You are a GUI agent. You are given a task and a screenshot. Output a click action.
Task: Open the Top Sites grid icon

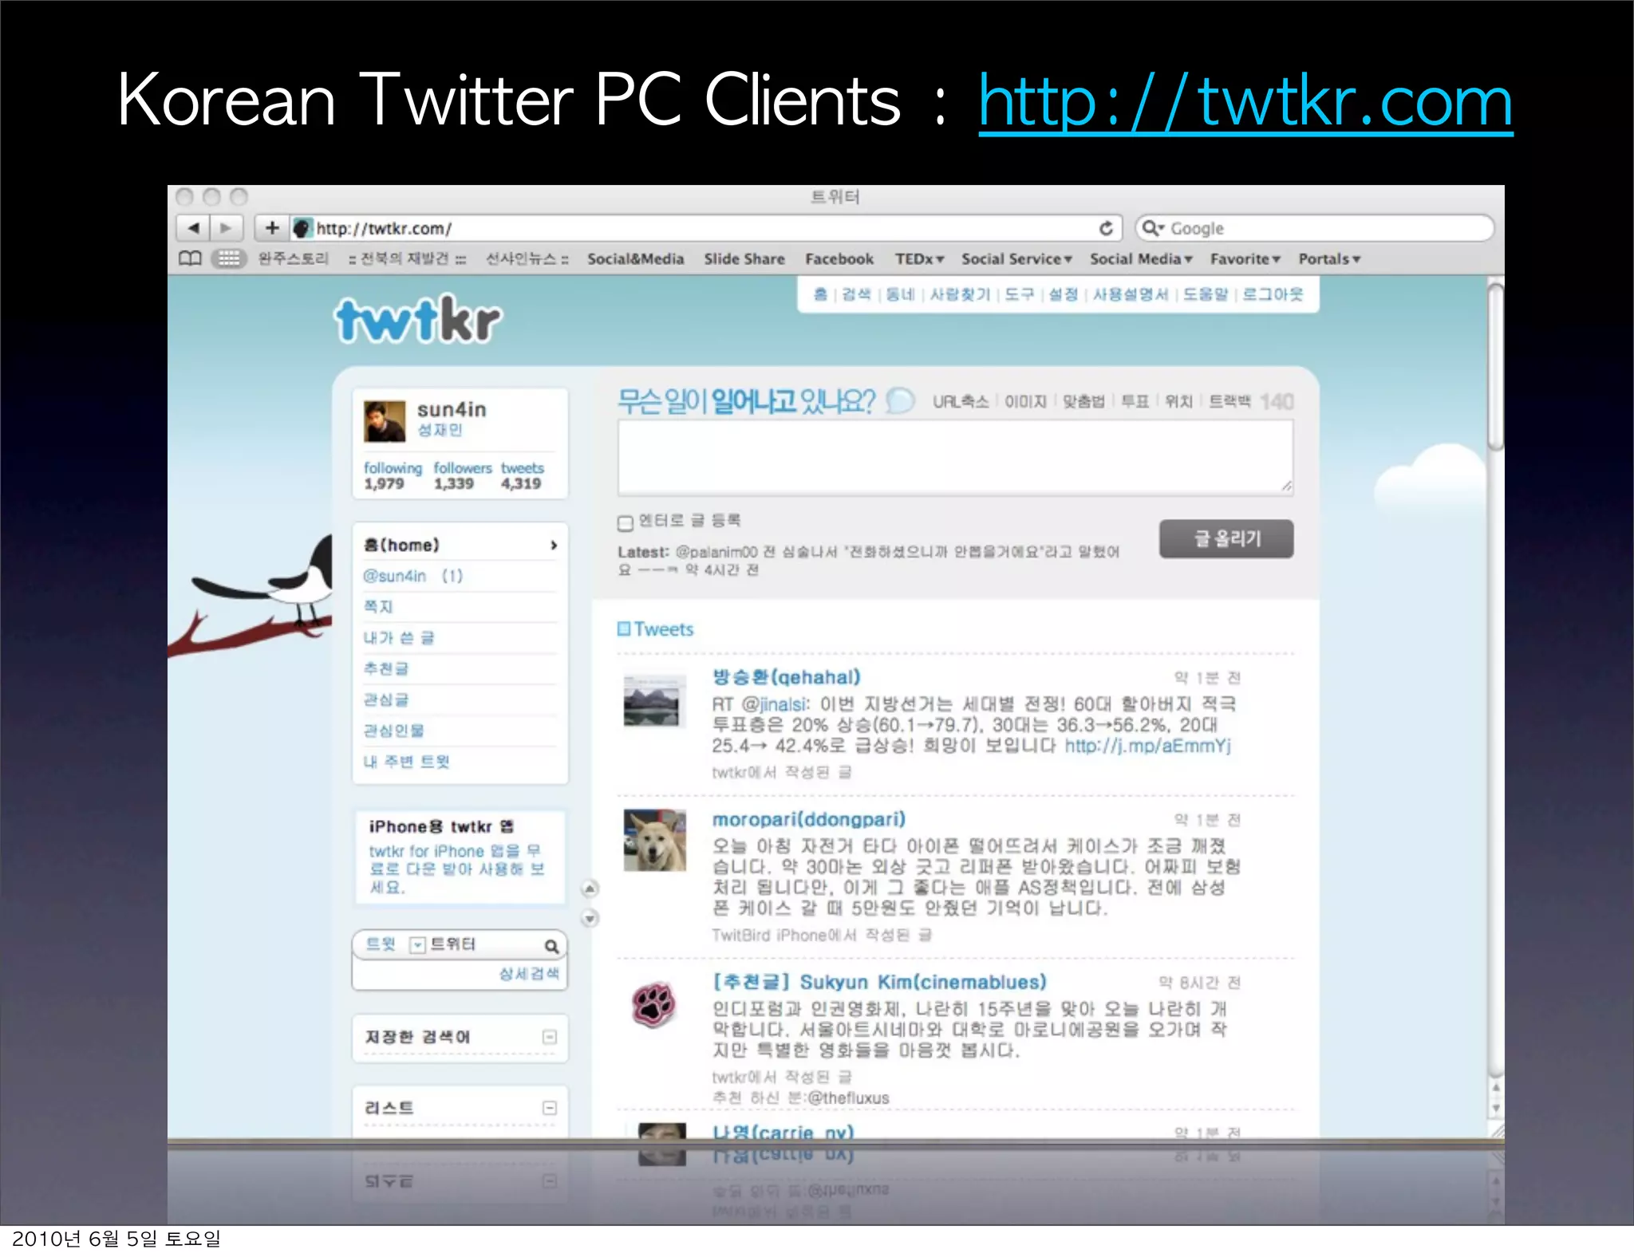click(x=229, y=258)
